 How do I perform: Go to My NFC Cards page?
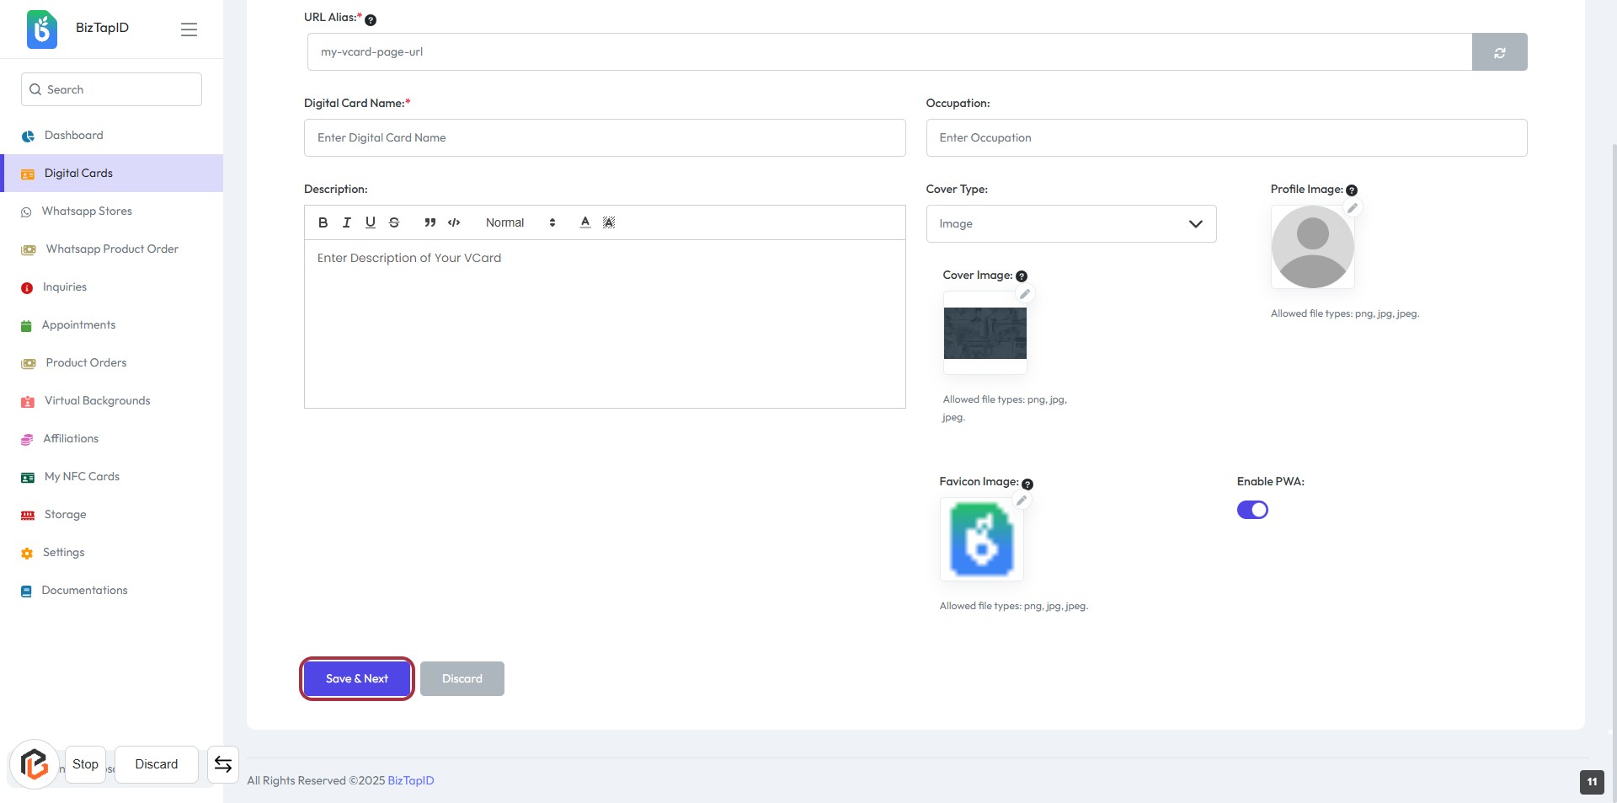pyautogui.click(x=82, y=477)
